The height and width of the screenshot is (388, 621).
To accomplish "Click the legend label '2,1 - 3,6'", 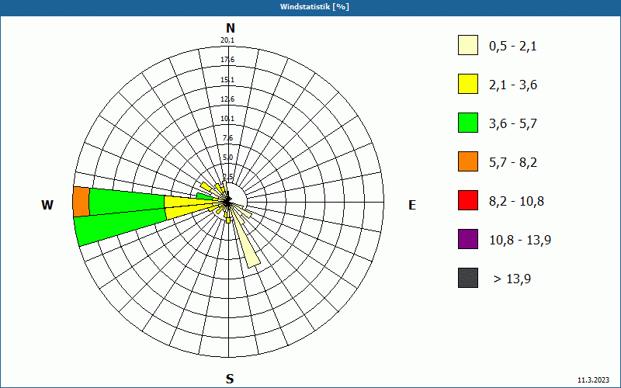I will [x=513, y=85].
